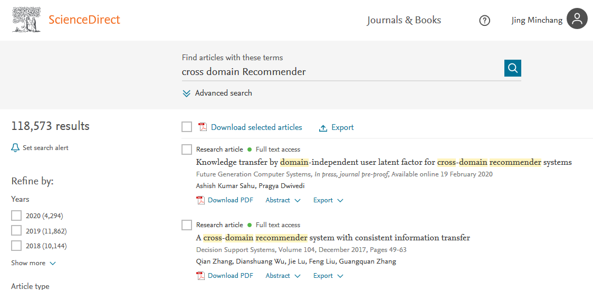Image resolution: width=593 pixels, height=290 pixels.
Task: Click the Elsevier tree logo
Action: point(26,20)
